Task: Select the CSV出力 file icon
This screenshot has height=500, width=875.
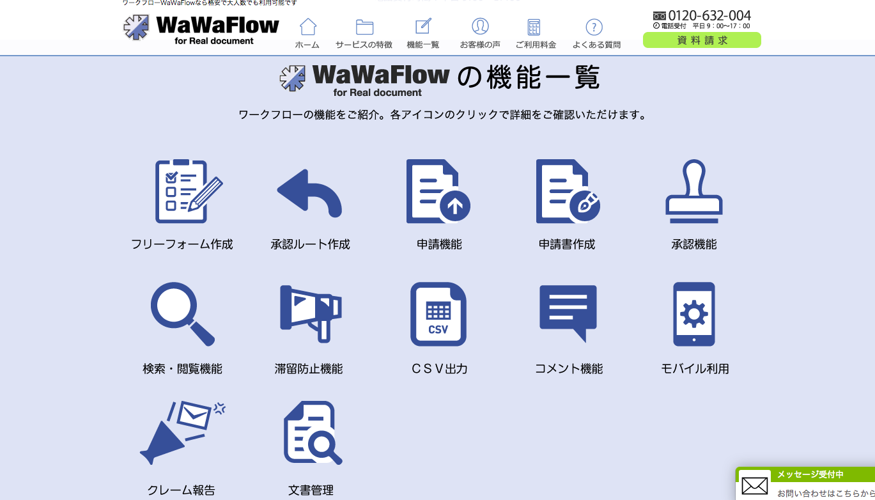Action: (438, 314)
